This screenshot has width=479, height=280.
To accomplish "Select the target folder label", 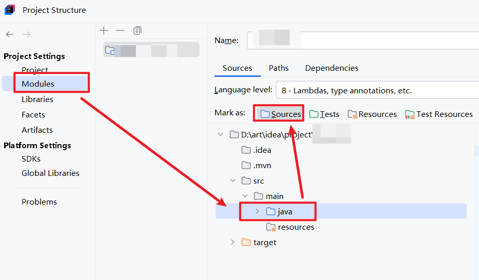I will click(265, 243).
